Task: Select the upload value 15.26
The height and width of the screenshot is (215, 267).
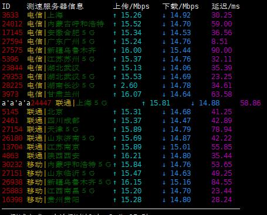Action: click(131, 15)
